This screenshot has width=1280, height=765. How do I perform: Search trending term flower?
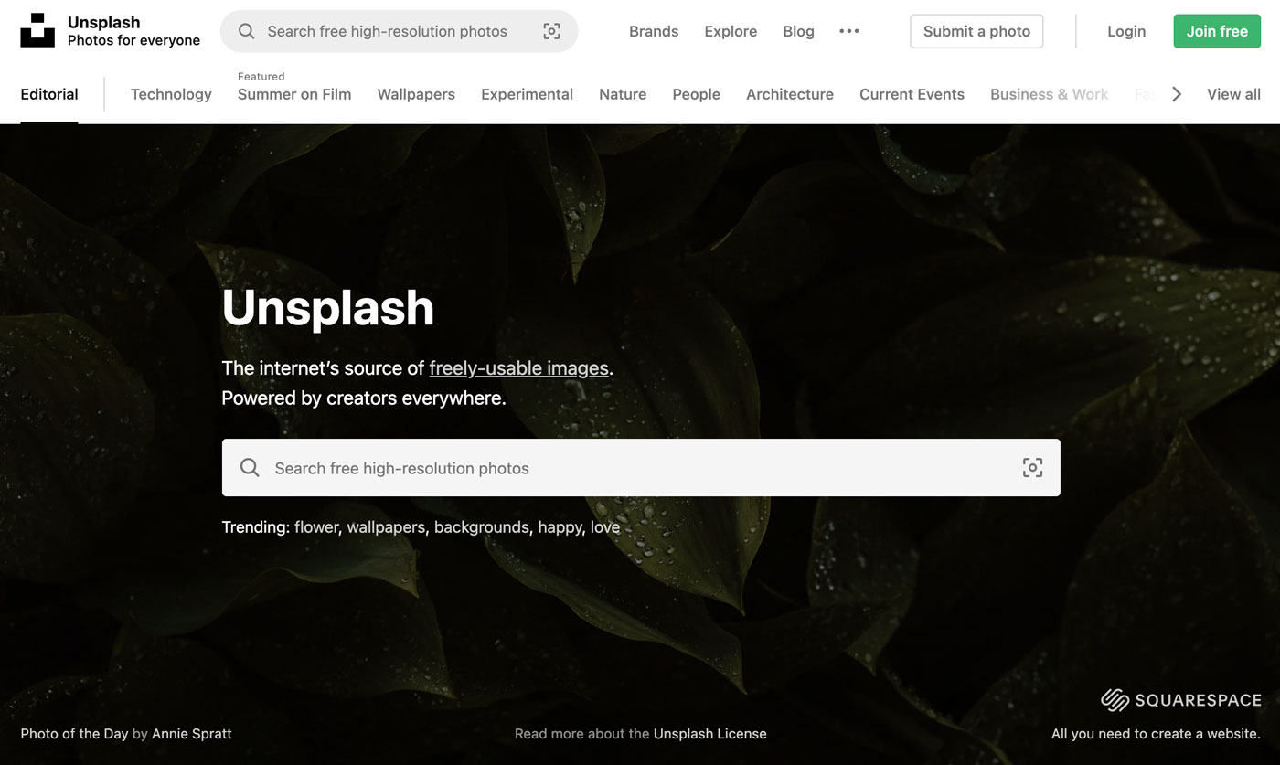pos(316,527)
